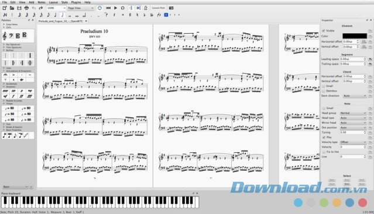
Task: Open the Basic workspace selector
Action: click(15, 187)
